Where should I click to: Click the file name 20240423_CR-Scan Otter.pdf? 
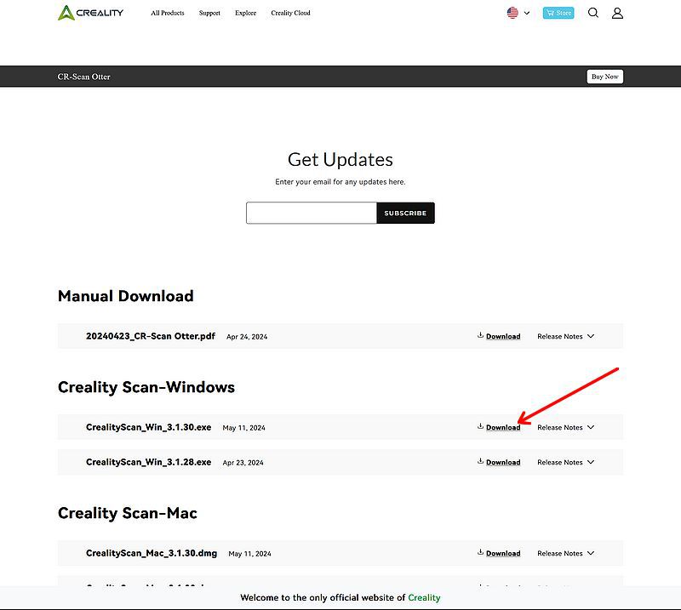click(x=151, y=336)
